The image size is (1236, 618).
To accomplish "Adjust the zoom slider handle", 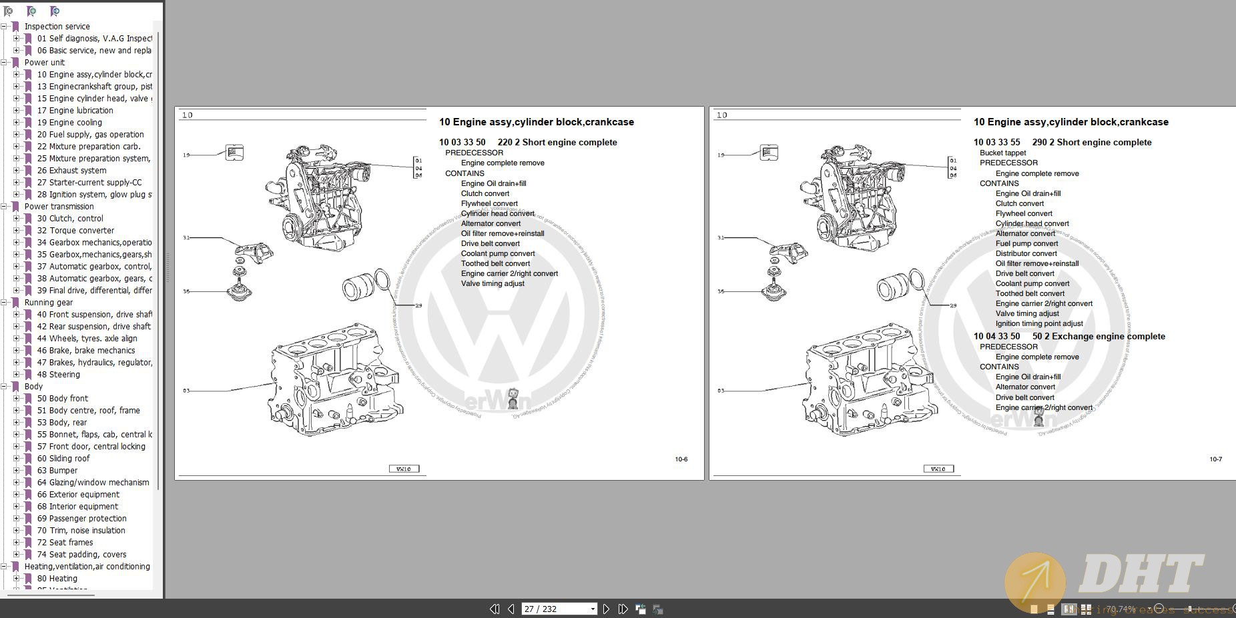I will (x=1189, y=609).
